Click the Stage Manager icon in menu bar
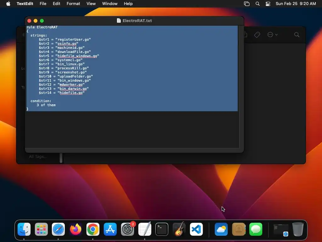Viewport: 322px width, 242px height. [247, 4]
